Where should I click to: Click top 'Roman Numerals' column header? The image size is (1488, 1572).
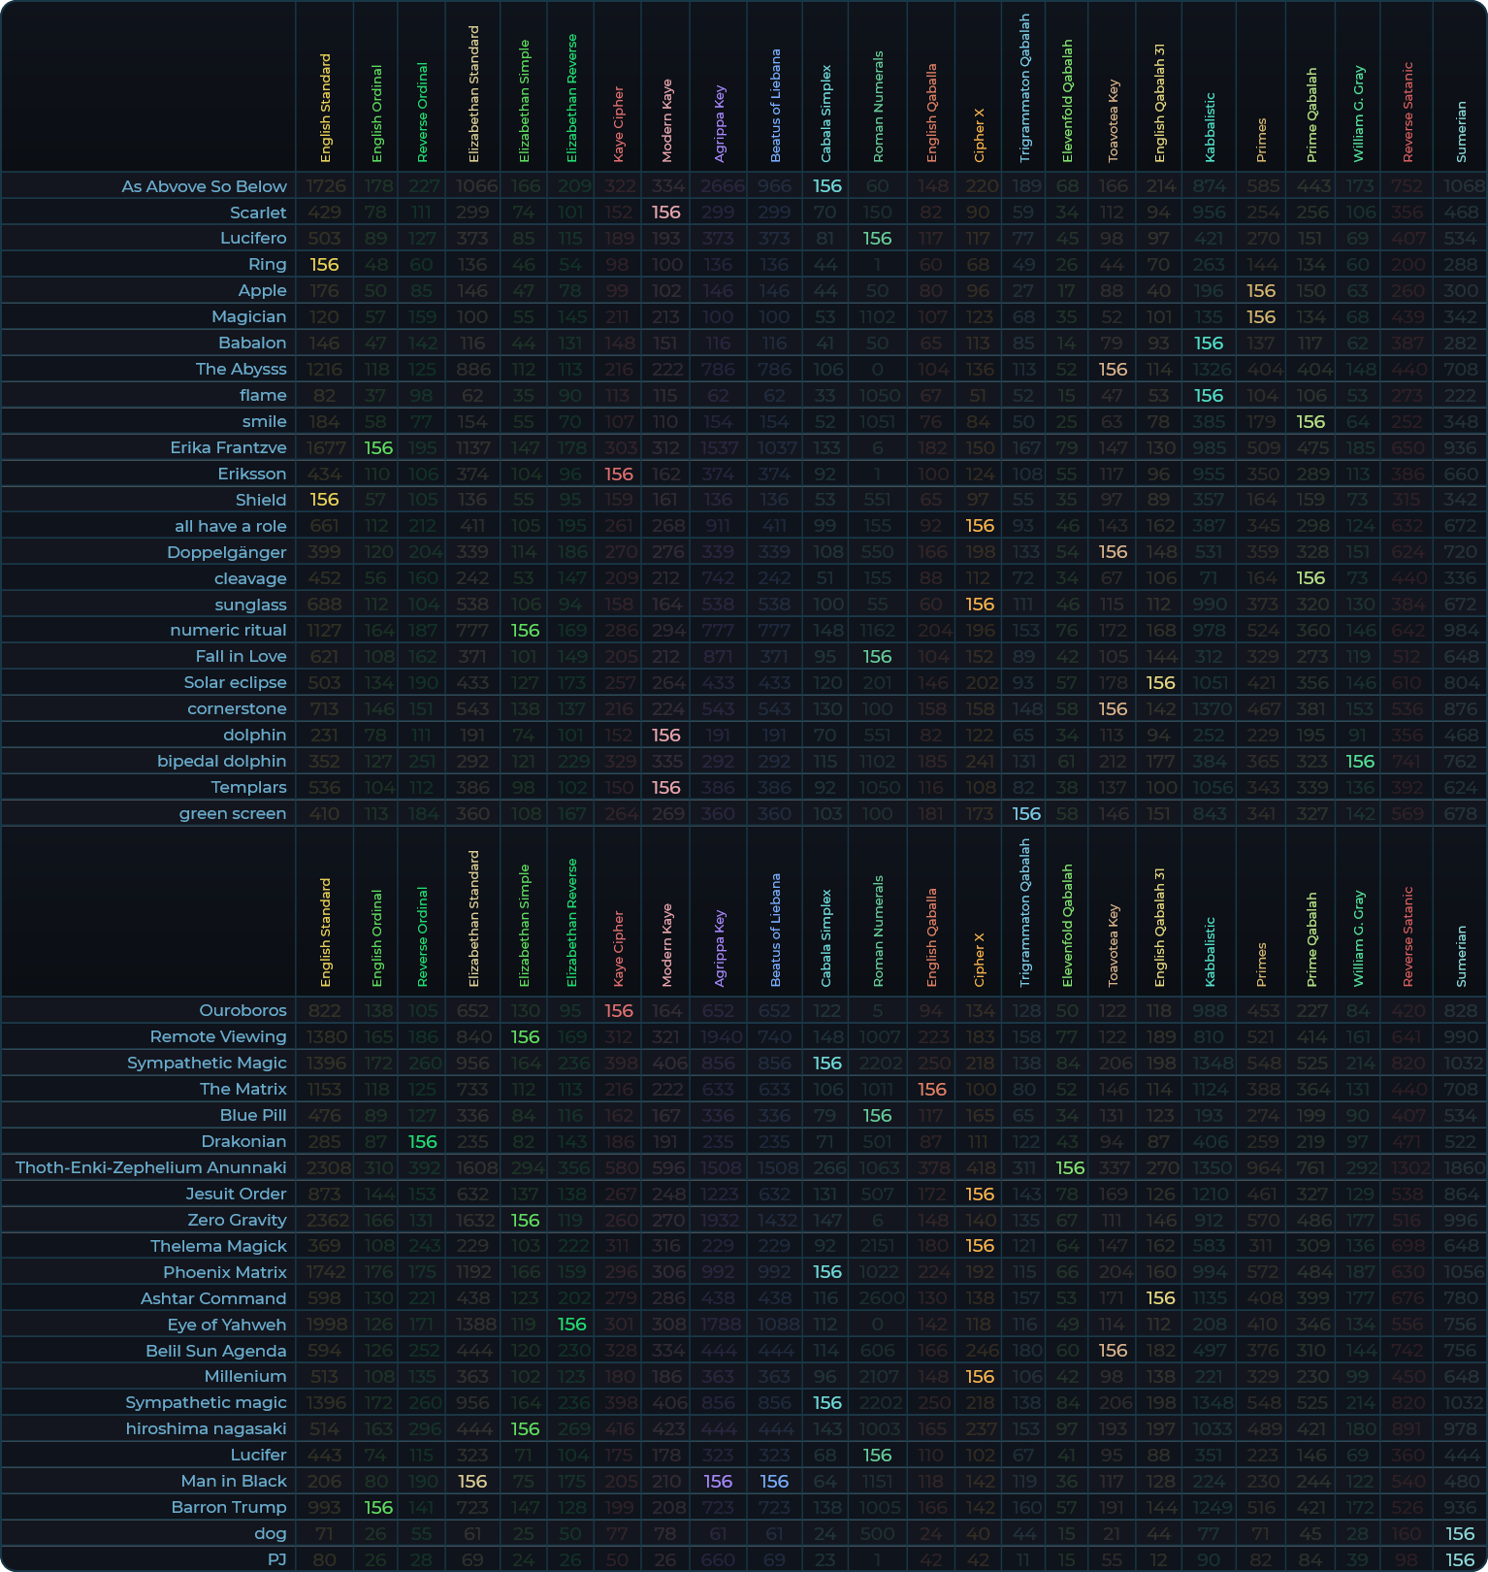pos(878,107)
